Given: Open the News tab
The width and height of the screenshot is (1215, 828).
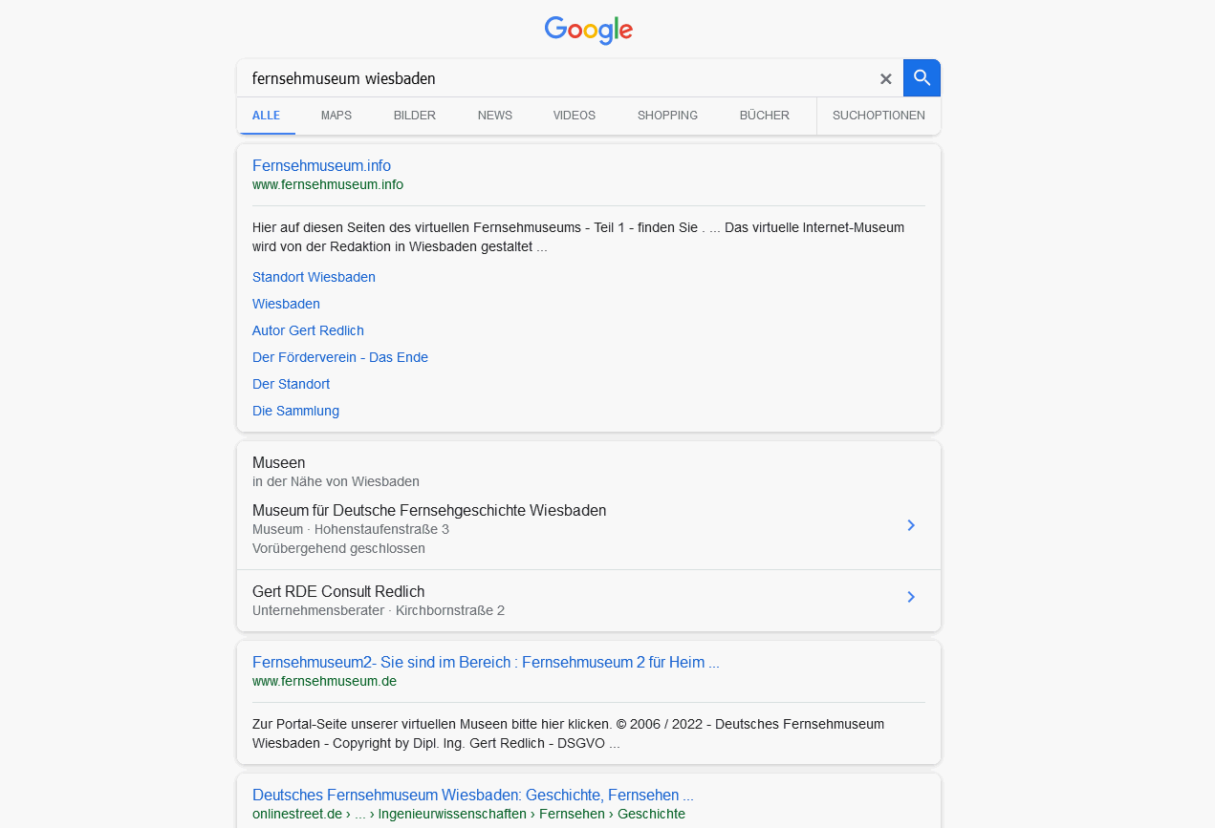Looking at the screenshot, I should tap(495, 116).
